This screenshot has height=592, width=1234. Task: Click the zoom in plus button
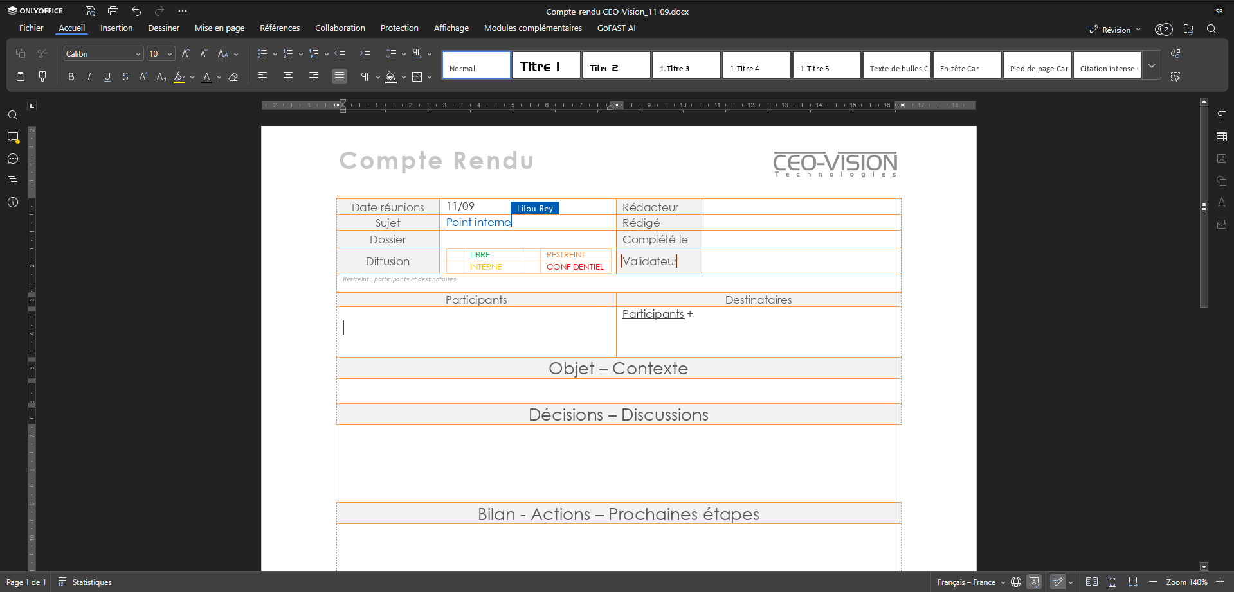pos(1220,582)
